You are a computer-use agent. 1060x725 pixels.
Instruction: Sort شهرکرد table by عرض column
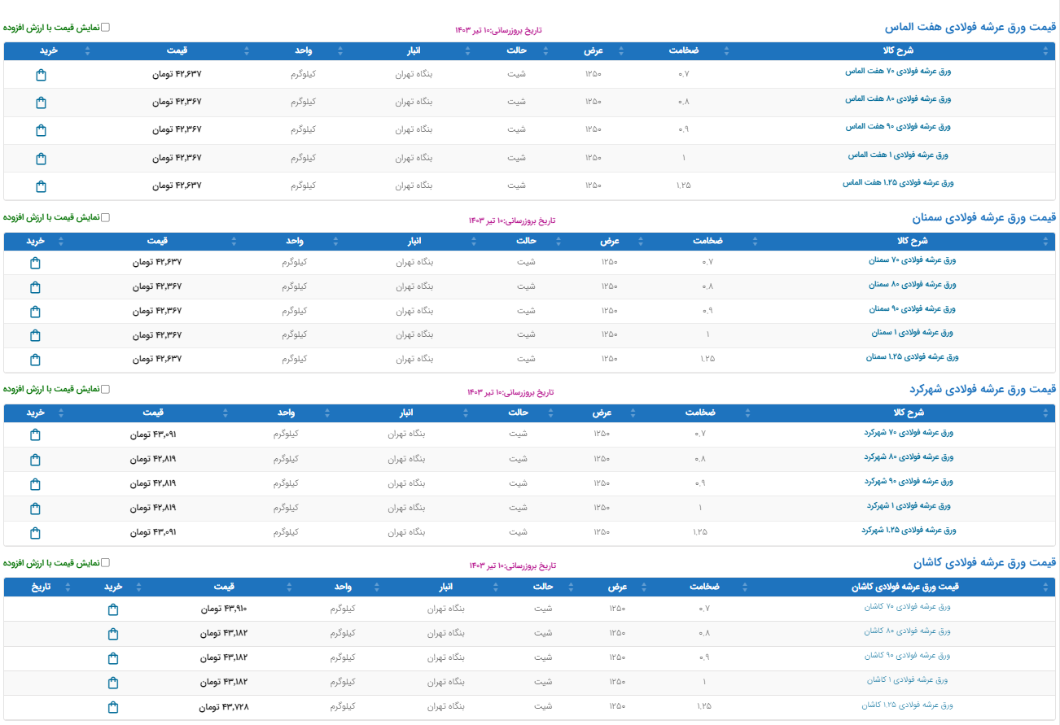(602, 413)
